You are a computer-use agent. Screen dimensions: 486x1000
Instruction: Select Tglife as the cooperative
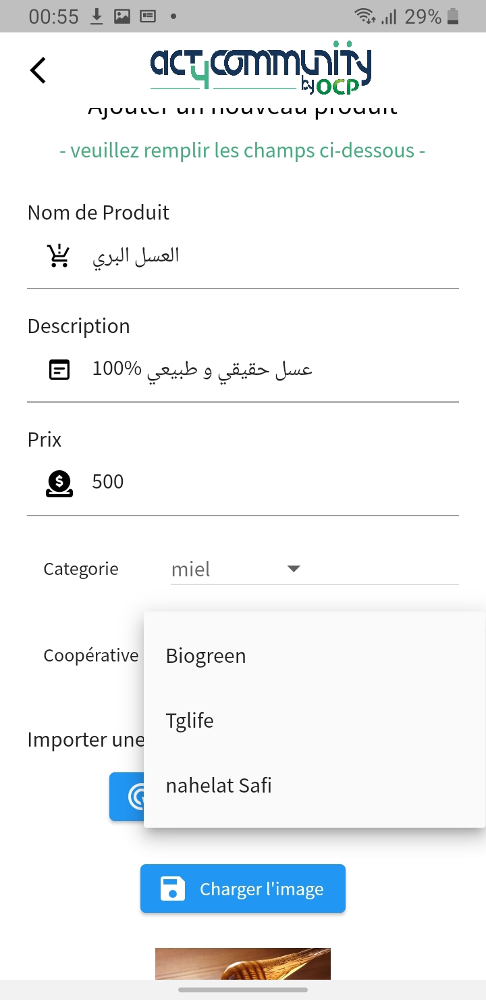190,720
